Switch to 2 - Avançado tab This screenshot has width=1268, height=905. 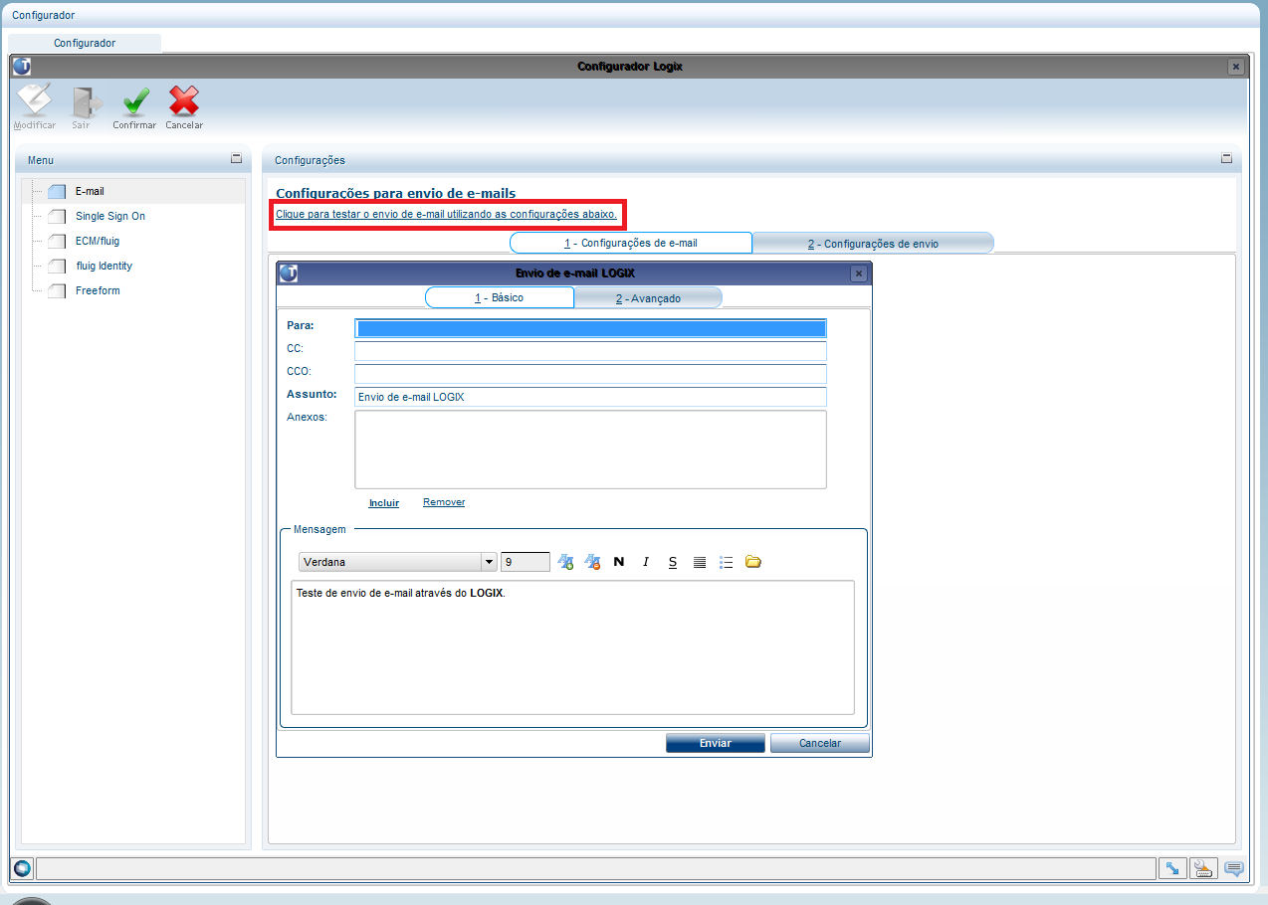tap(648, 297)
